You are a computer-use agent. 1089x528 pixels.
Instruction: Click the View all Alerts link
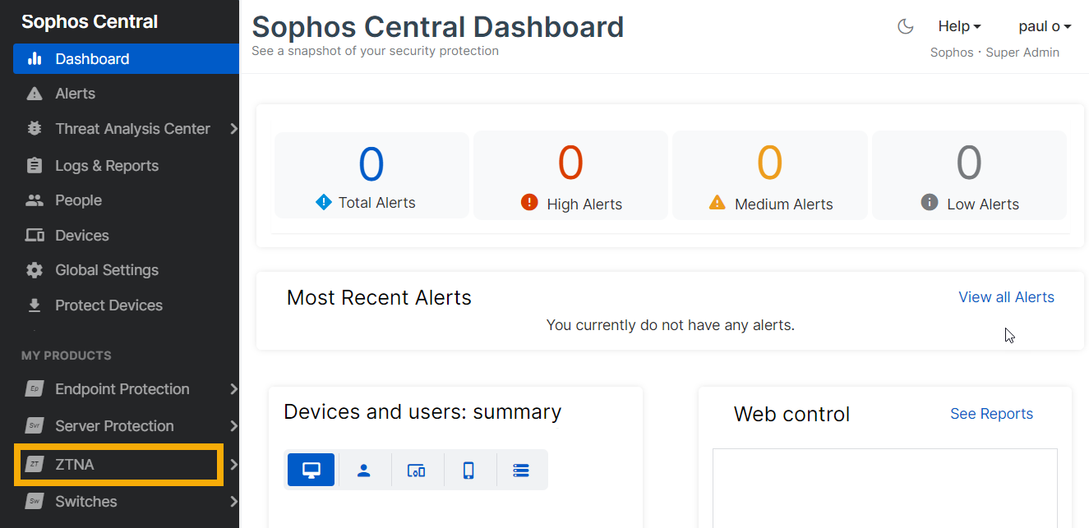pos(1006,297)
